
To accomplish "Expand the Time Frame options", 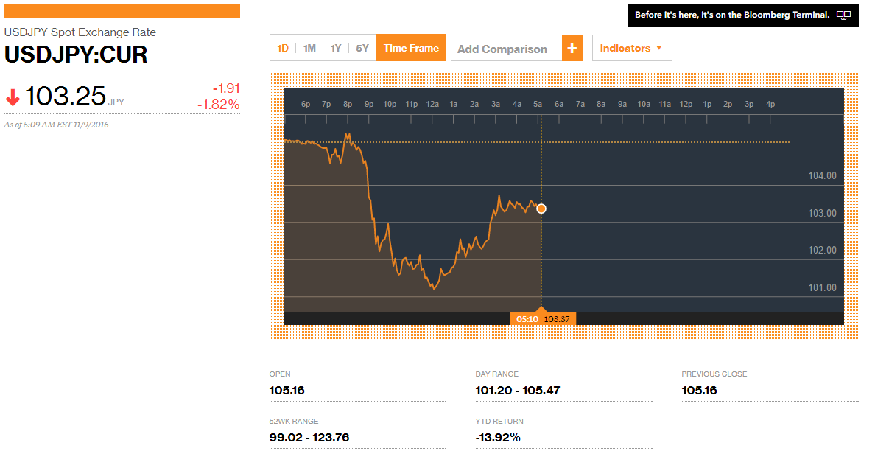I will (x=411, y=47).
